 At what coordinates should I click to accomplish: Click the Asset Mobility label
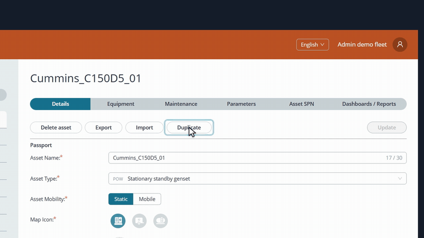click(x=49, y=199)
